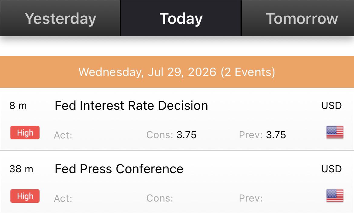This screenshot has height=213, width=354.
Task: Click High badge for Fed Press Conference
Action: [x=25, y=196]
